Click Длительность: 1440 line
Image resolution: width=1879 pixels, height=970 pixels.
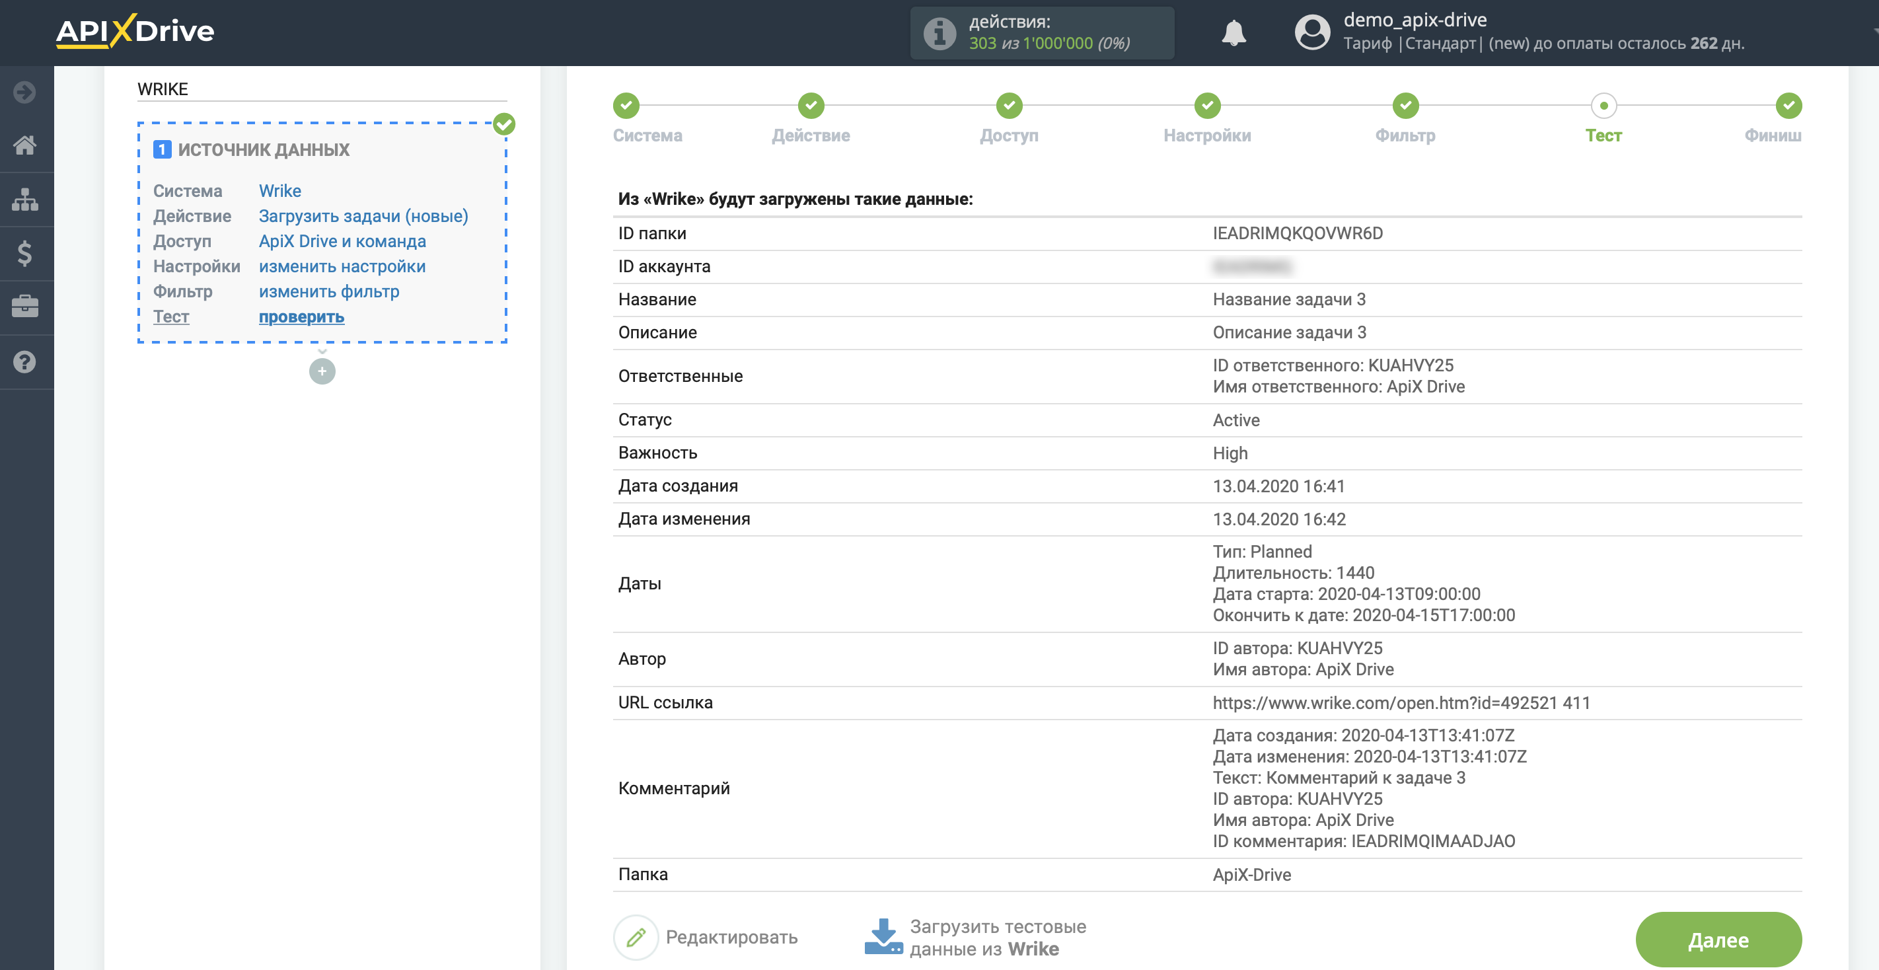(x=1293, y=574)
